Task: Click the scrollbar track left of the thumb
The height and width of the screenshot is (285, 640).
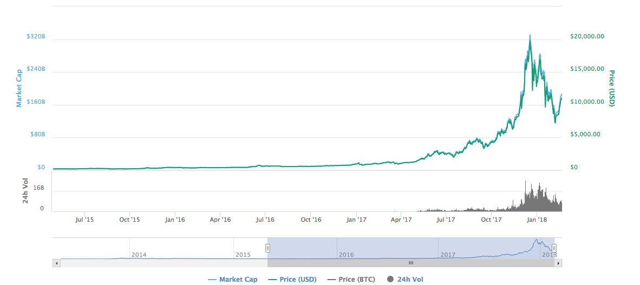Action: coord(162,263)
